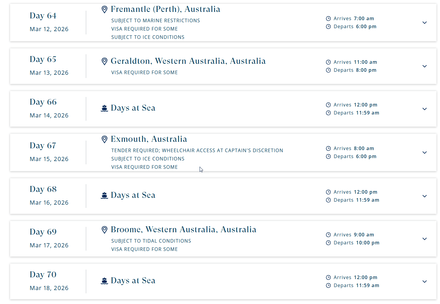Image resolution: width=440 pixels, height=304 pixels.
Task: Expand the Day 70 Days at Sea chevron
Action: tap(425, 281)
